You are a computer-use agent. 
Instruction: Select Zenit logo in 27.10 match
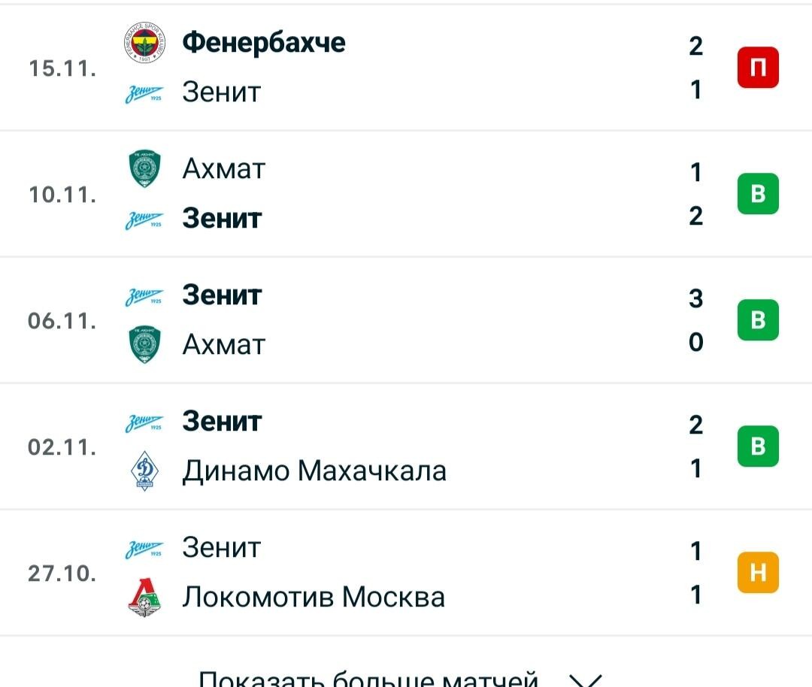click(x=144, y=549)
